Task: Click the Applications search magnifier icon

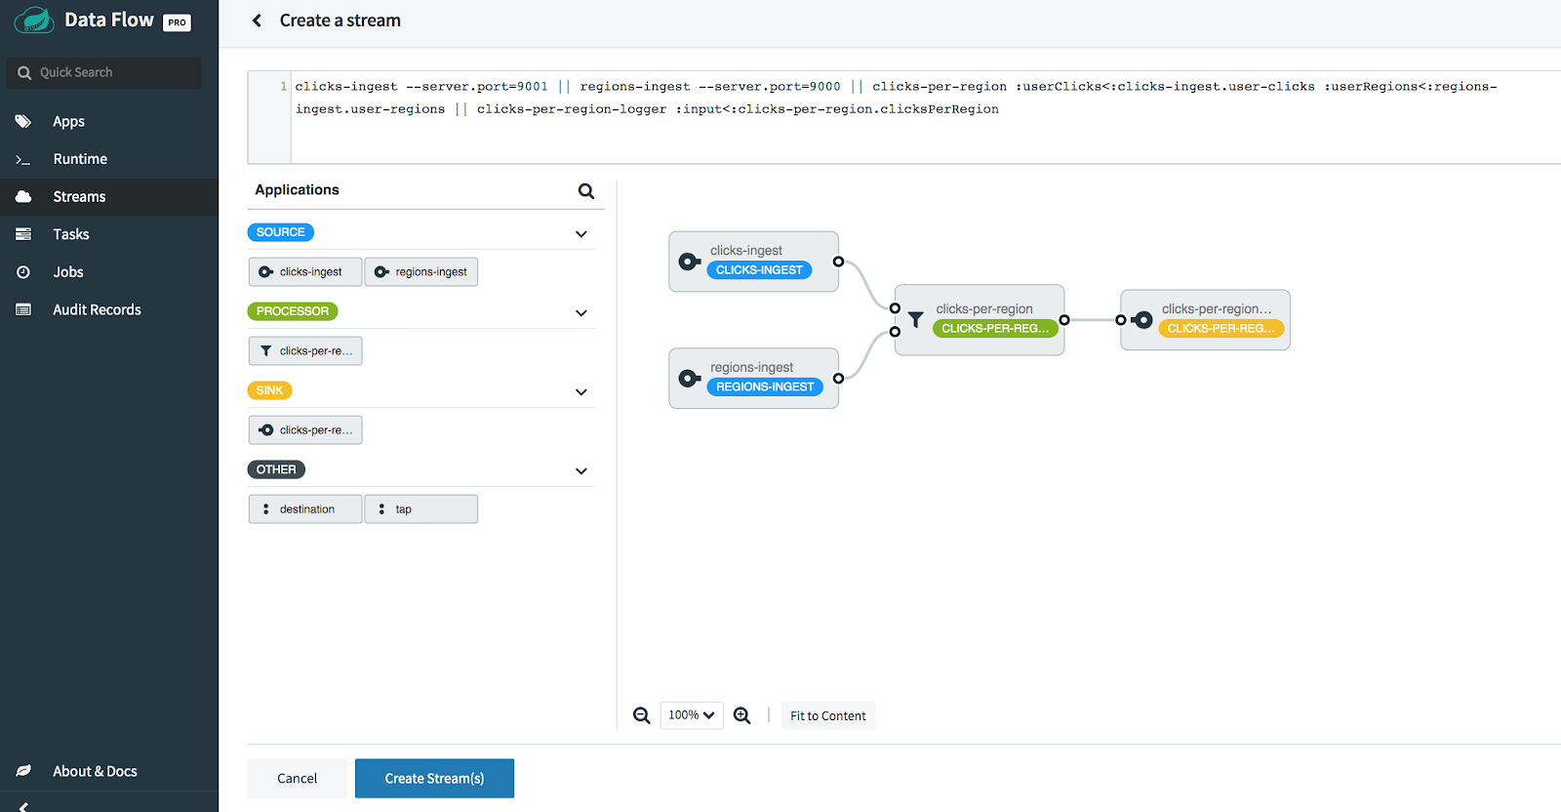Action: 585,191
